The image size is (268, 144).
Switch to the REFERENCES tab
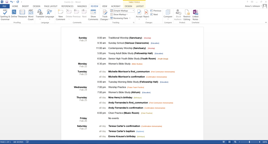coord(67,6)
